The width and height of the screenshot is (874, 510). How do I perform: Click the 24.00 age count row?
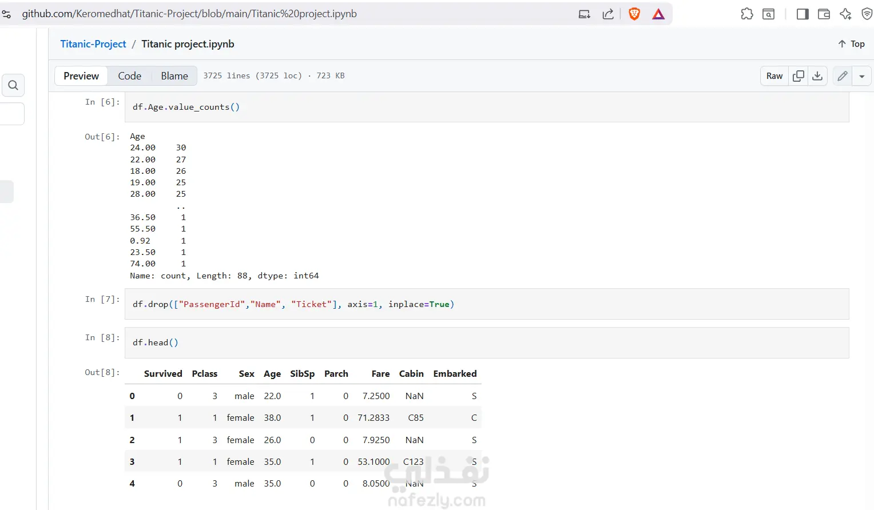[158, 148]
